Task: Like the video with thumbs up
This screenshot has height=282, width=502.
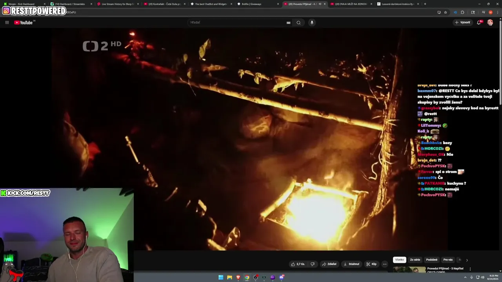Action: click(x=293, y=264)
